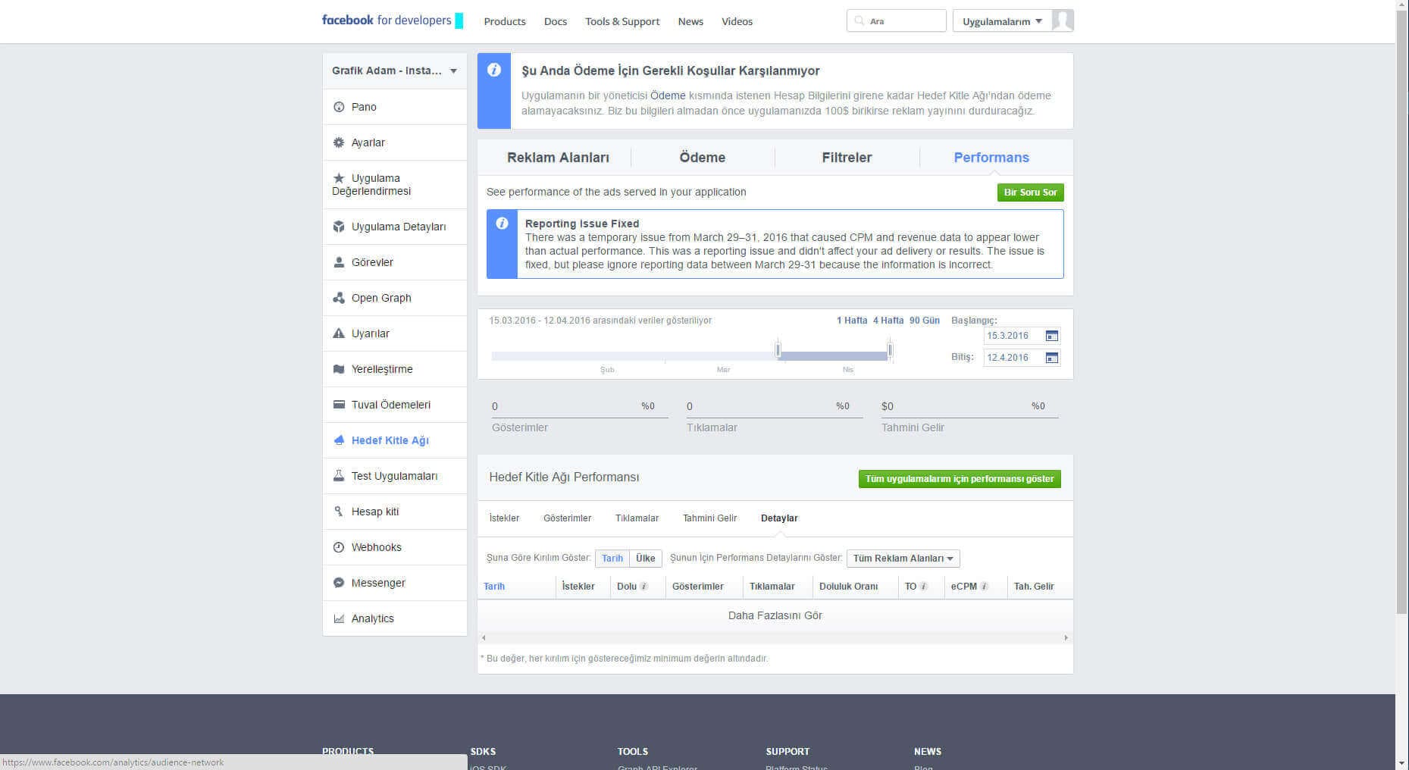Image resolution: width=1409 pixels, height=770 pixels.
Task: Click the Hesap kiti key icon
Action: click(x=339, y=512)
